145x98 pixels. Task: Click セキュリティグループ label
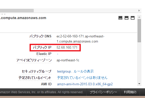36,71
